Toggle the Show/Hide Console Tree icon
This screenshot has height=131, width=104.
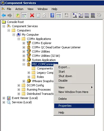tap(24, 15)
